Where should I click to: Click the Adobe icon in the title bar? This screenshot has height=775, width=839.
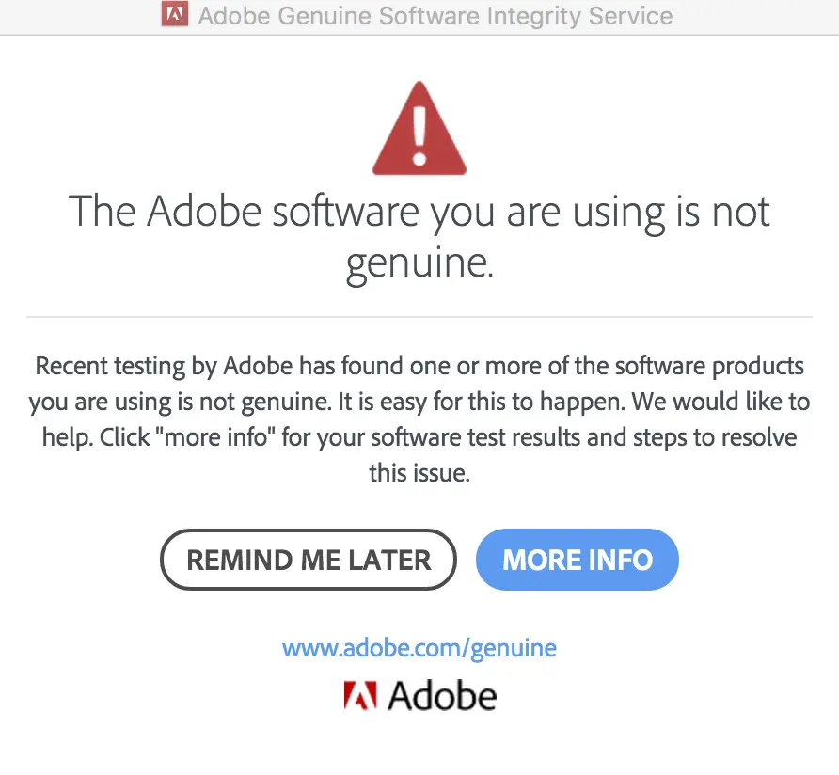(x=174, y=15)
